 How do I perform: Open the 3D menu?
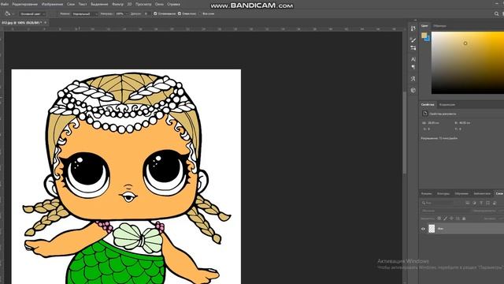(x=129, y=4)
